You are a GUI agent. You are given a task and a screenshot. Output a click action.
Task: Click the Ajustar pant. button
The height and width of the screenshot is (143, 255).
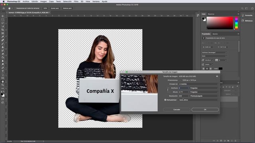point(55,8)
